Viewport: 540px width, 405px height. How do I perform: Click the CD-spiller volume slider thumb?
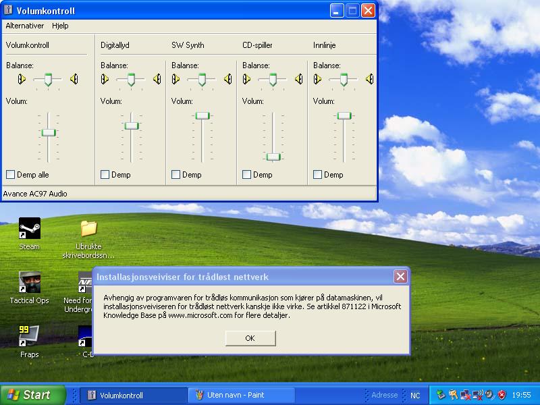coord(273,157)
